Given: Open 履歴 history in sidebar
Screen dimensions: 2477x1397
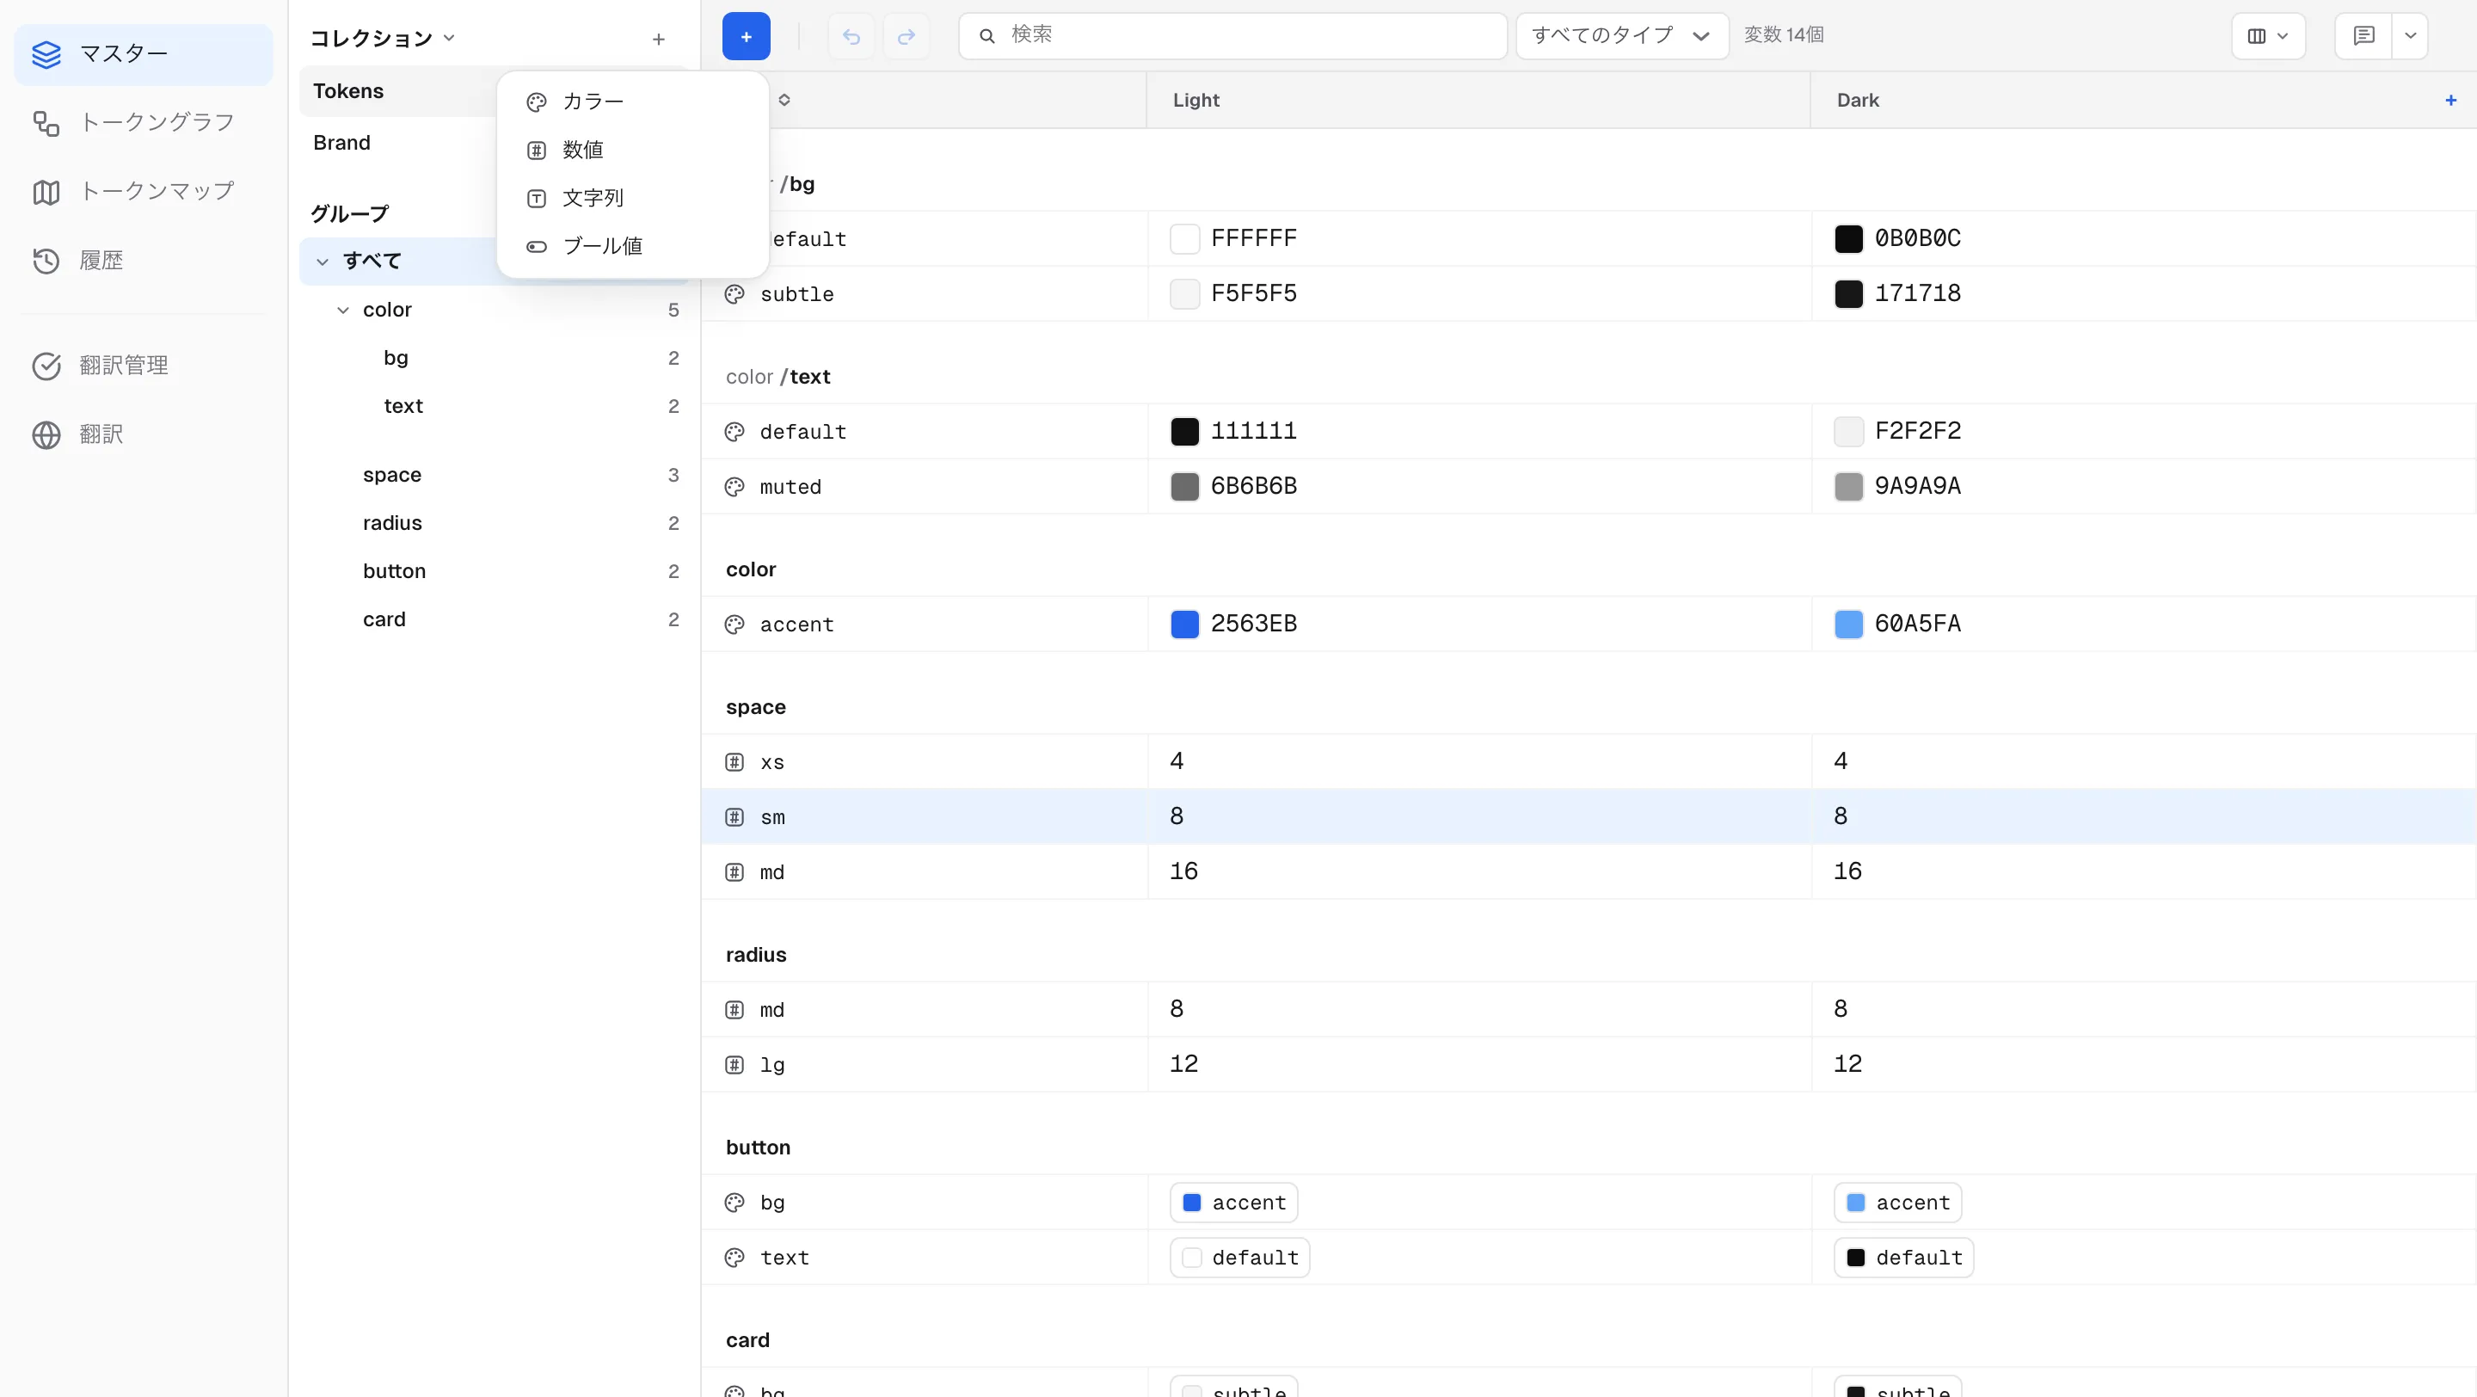Looking at the screenshot, I should (x=144, y=261).
